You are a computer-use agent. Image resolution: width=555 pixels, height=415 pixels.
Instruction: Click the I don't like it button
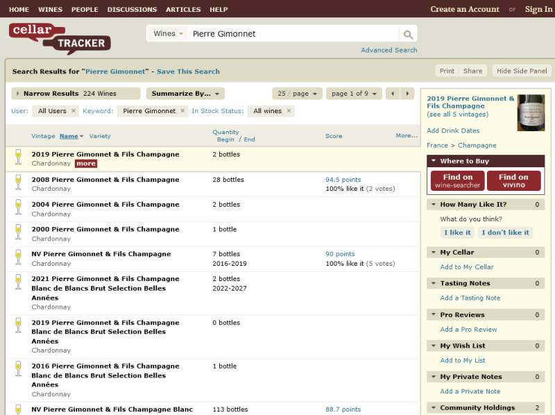click(505, 232)
